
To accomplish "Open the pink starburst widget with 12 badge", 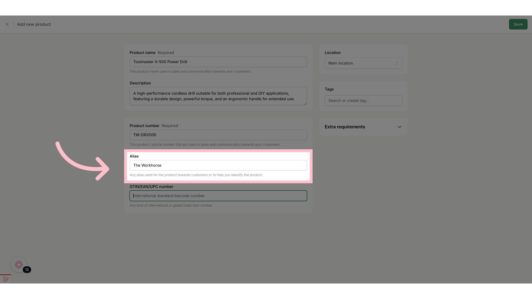I will (19, 265).
